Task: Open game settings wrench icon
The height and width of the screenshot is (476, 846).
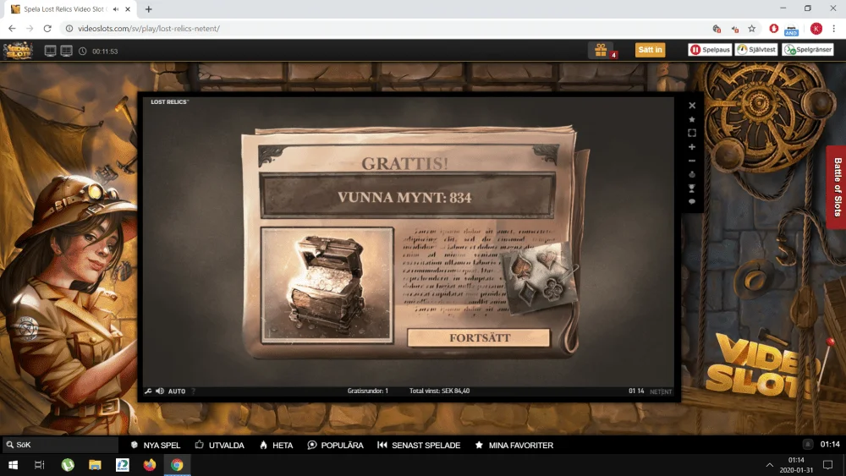Action: coord(148,391)
